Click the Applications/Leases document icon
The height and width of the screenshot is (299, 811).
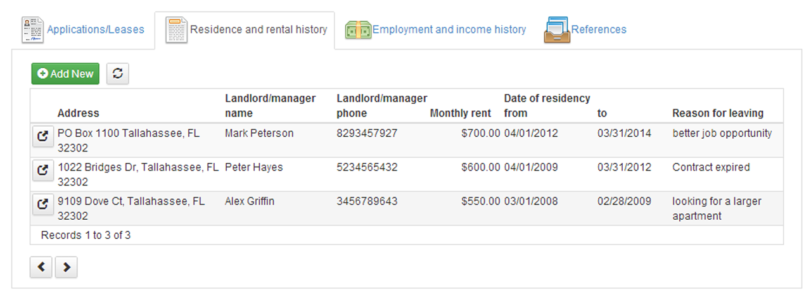tap(32, 30)
